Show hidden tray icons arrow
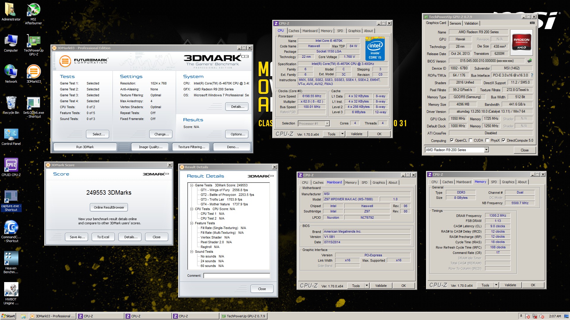Viewport: 570px width, 320px height. pos(521,316)
